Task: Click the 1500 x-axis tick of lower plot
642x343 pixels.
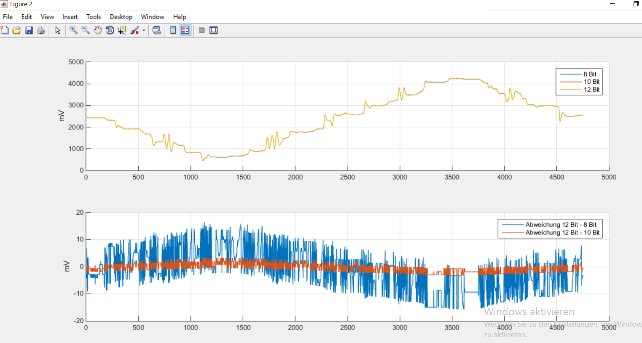Action: tap(243, 327)
